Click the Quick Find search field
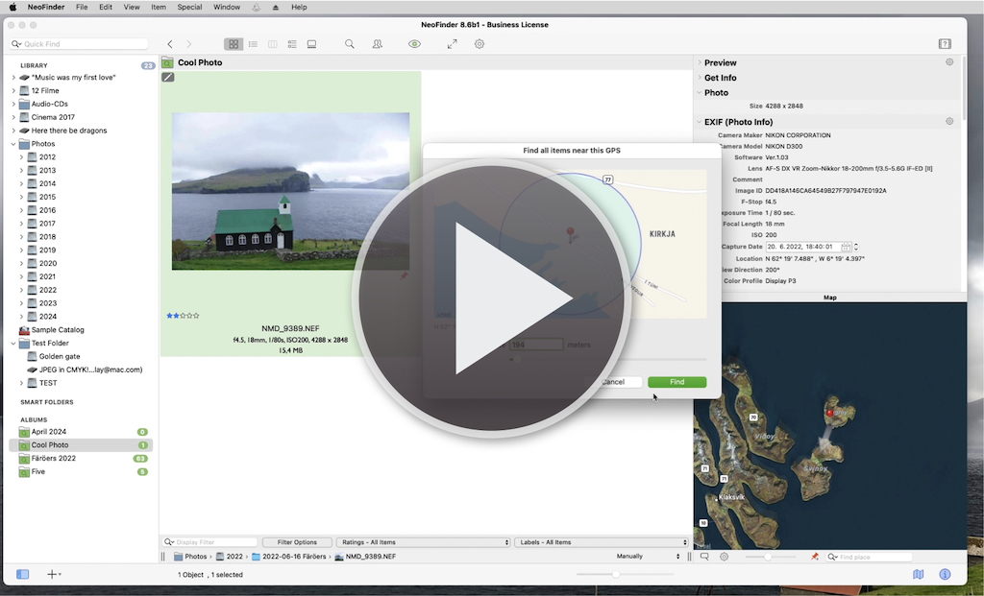This screenshot has height=596, width=984. (x=80, y=44)
